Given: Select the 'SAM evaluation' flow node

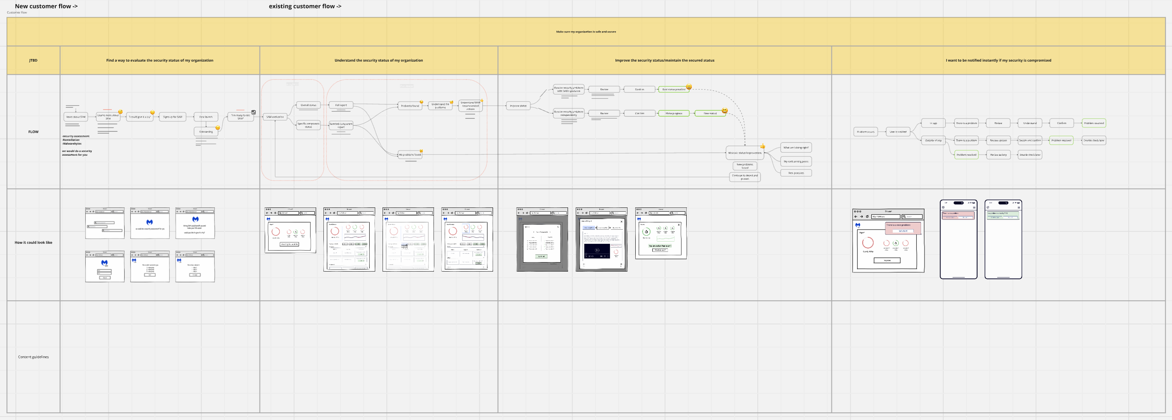Looking at the screenshot, I should (x=275, y=117).
